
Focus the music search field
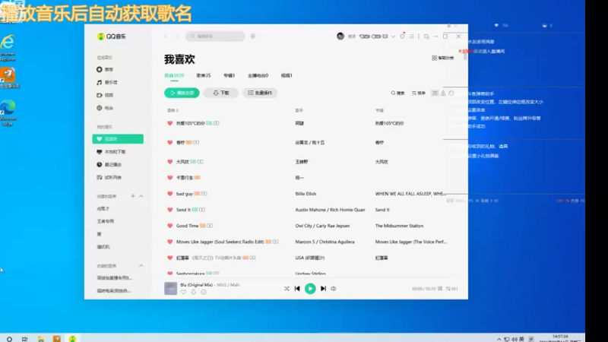tap(215, 36)
